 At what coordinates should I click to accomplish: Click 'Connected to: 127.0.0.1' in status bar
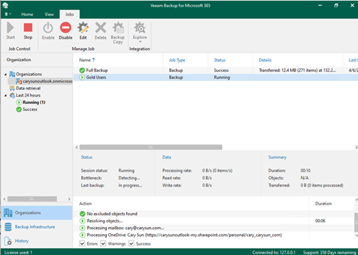pyautogui.click(x=273, y=252)
